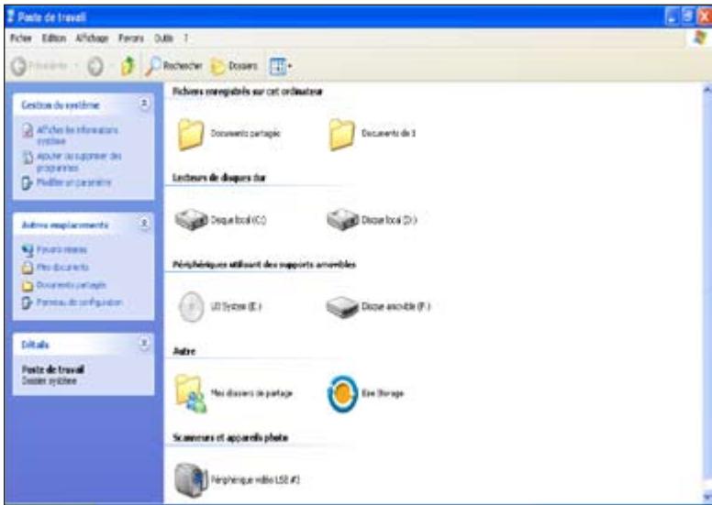Go up one folder level icon
Screen dimensions: 712x505
(128, 67)
